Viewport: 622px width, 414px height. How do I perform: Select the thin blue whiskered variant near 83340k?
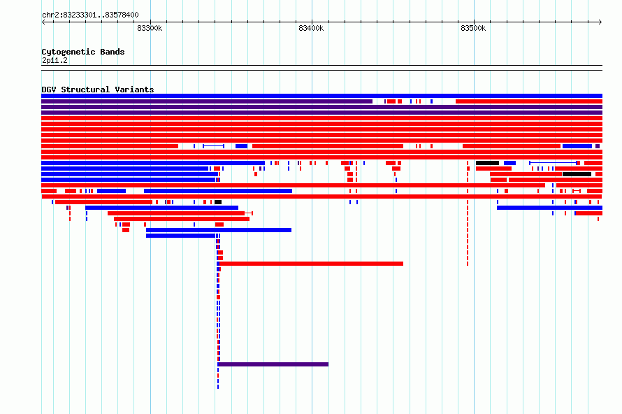(213, 146)
